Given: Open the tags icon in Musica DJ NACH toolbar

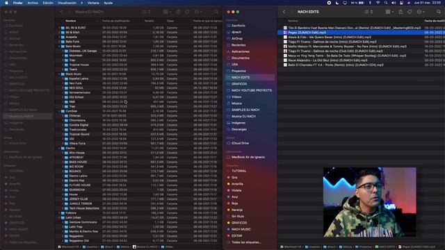Looking at the screenshot, I should pyautogui.click(x=187, y=12).
